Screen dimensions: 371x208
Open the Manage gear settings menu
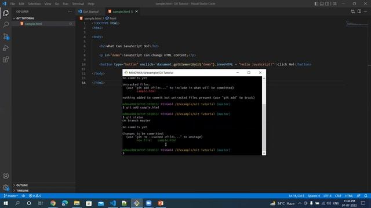tap(6, 187)
